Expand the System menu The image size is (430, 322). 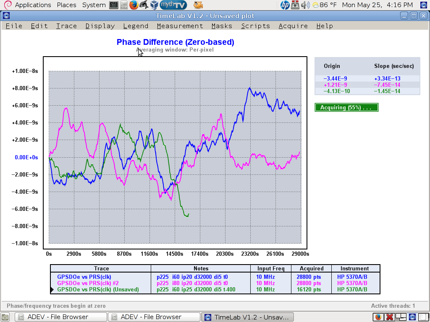(94, 5)
